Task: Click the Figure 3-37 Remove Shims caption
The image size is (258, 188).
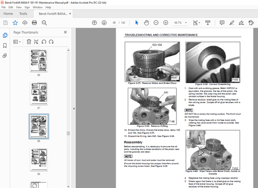Action: click(152, 83)
